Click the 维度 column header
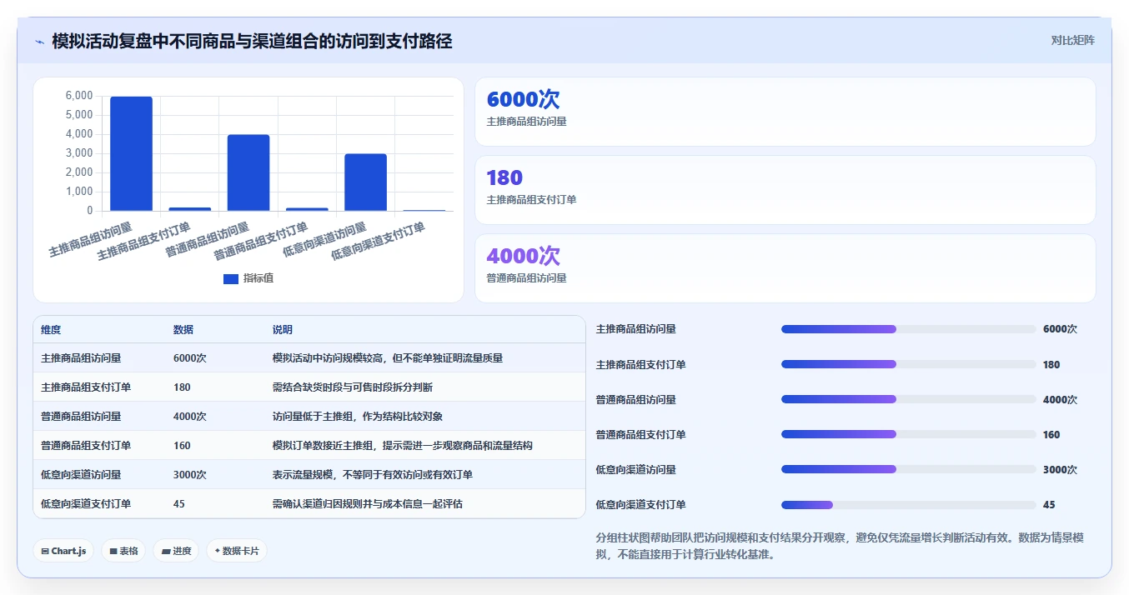 (51, 330)
